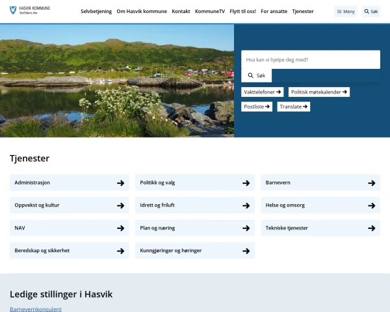
Task: Click the Søk magnifier in header
Action: pyautogui.click(x=370, y=12)
